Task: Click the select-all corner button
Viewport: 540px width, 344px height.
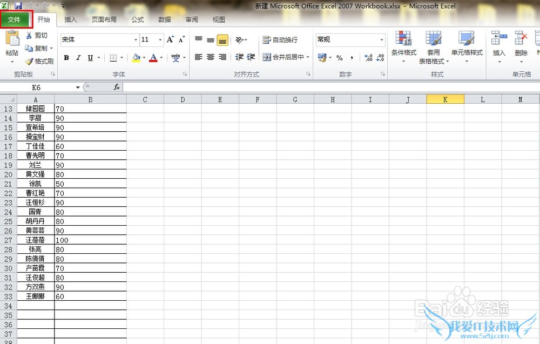Action: pyautogui.click(x=8, y=99)
